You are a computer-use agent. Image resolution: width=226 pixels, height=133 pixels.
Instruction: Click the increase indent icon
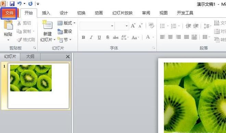196,26
